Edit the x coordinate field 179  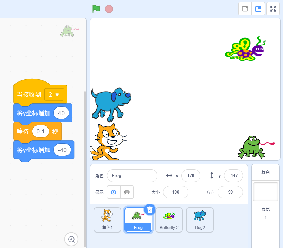[x=191, y=176]
